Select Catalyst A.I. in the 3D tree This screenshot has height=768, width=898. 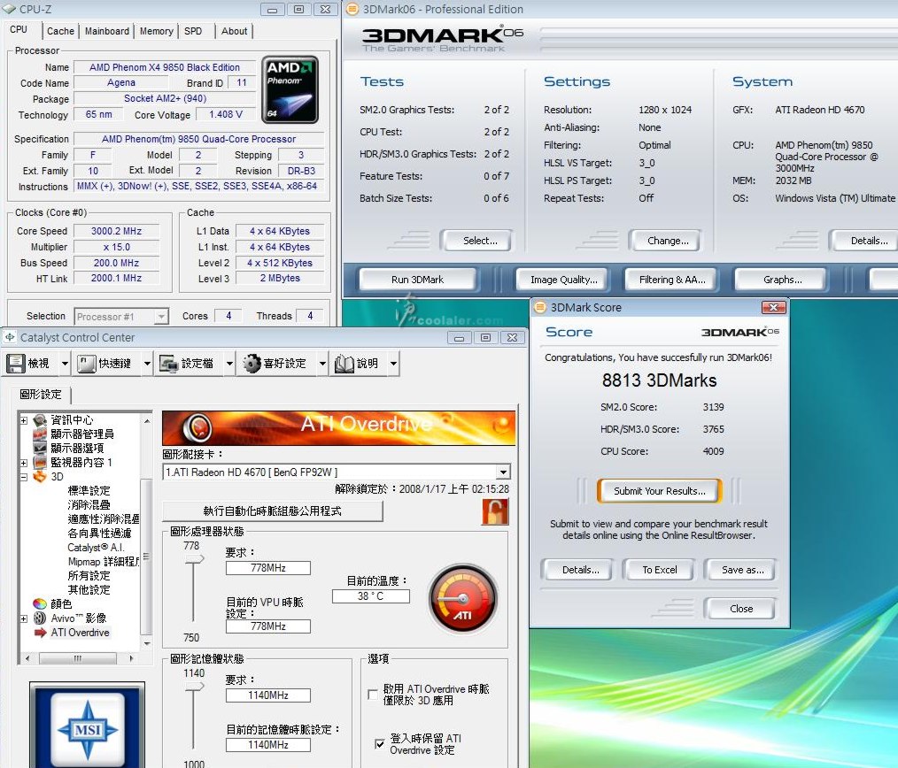pyautogui.click(x=96, y=547)
